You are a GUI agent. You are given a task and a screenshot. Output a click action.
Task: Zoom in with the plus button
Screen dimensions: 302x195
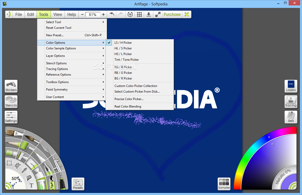click(103, 14)
